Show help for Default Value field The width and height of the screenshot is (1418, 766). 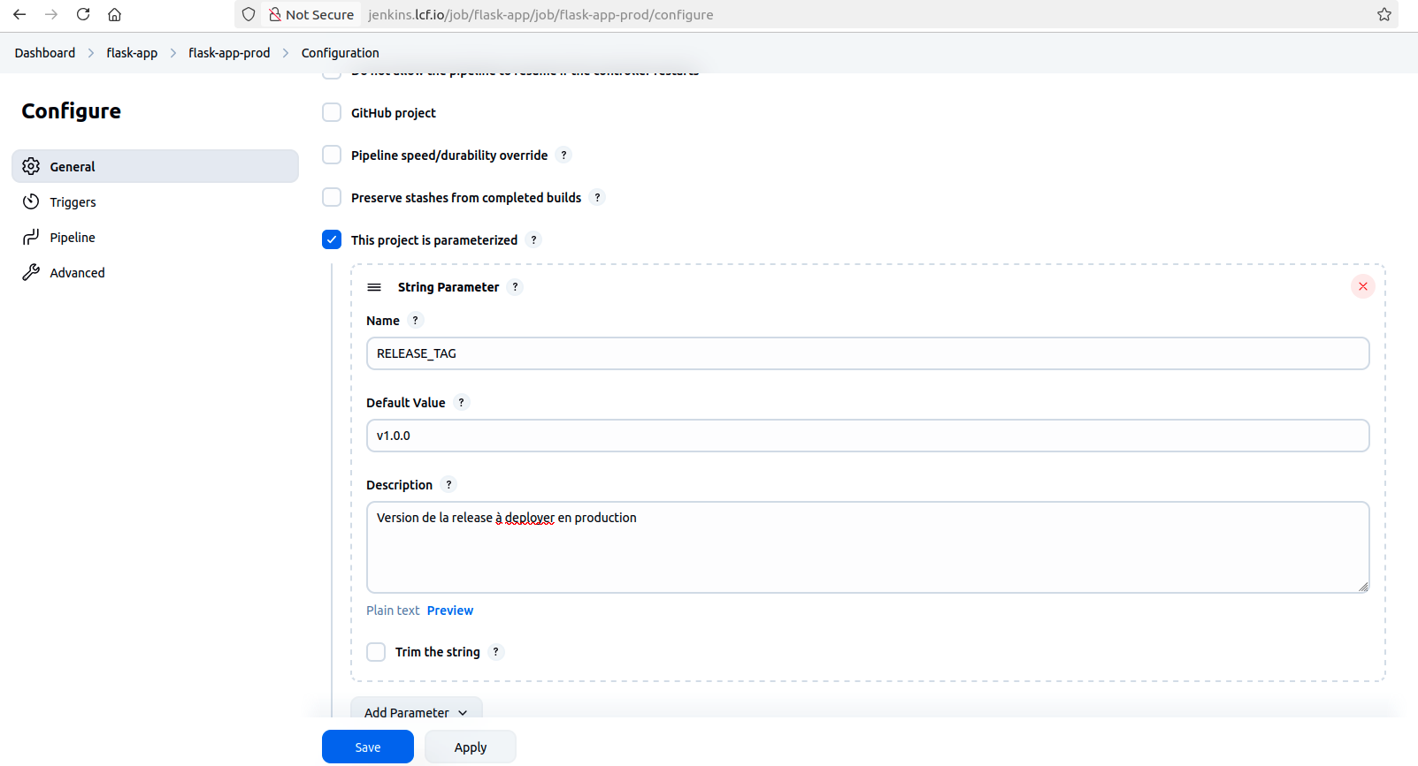coord(461,403)
